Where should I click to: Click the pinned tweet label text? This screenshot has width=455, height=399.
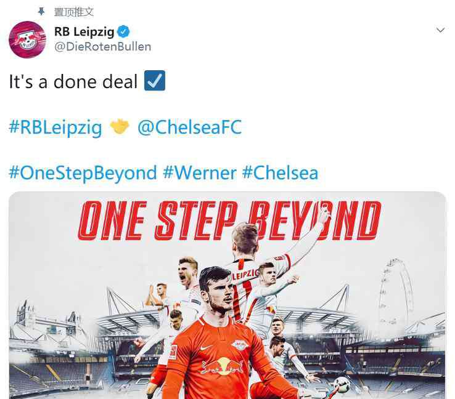point(74,12)
